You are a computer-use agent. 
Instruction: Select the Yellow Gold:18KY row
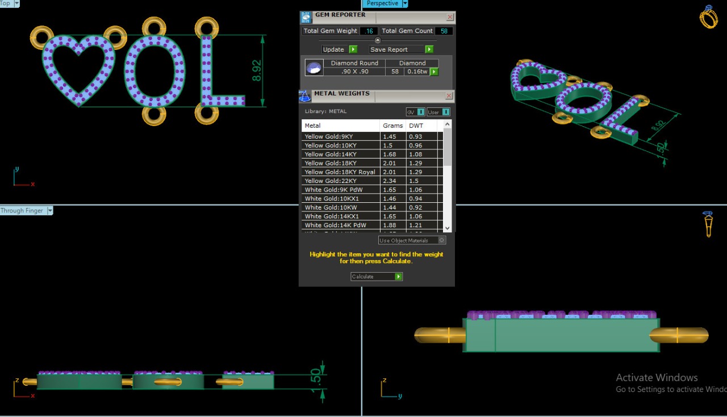341,163
